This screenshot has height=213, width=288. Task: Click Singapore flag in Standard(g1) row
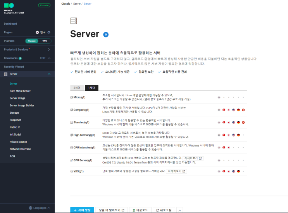224,122
